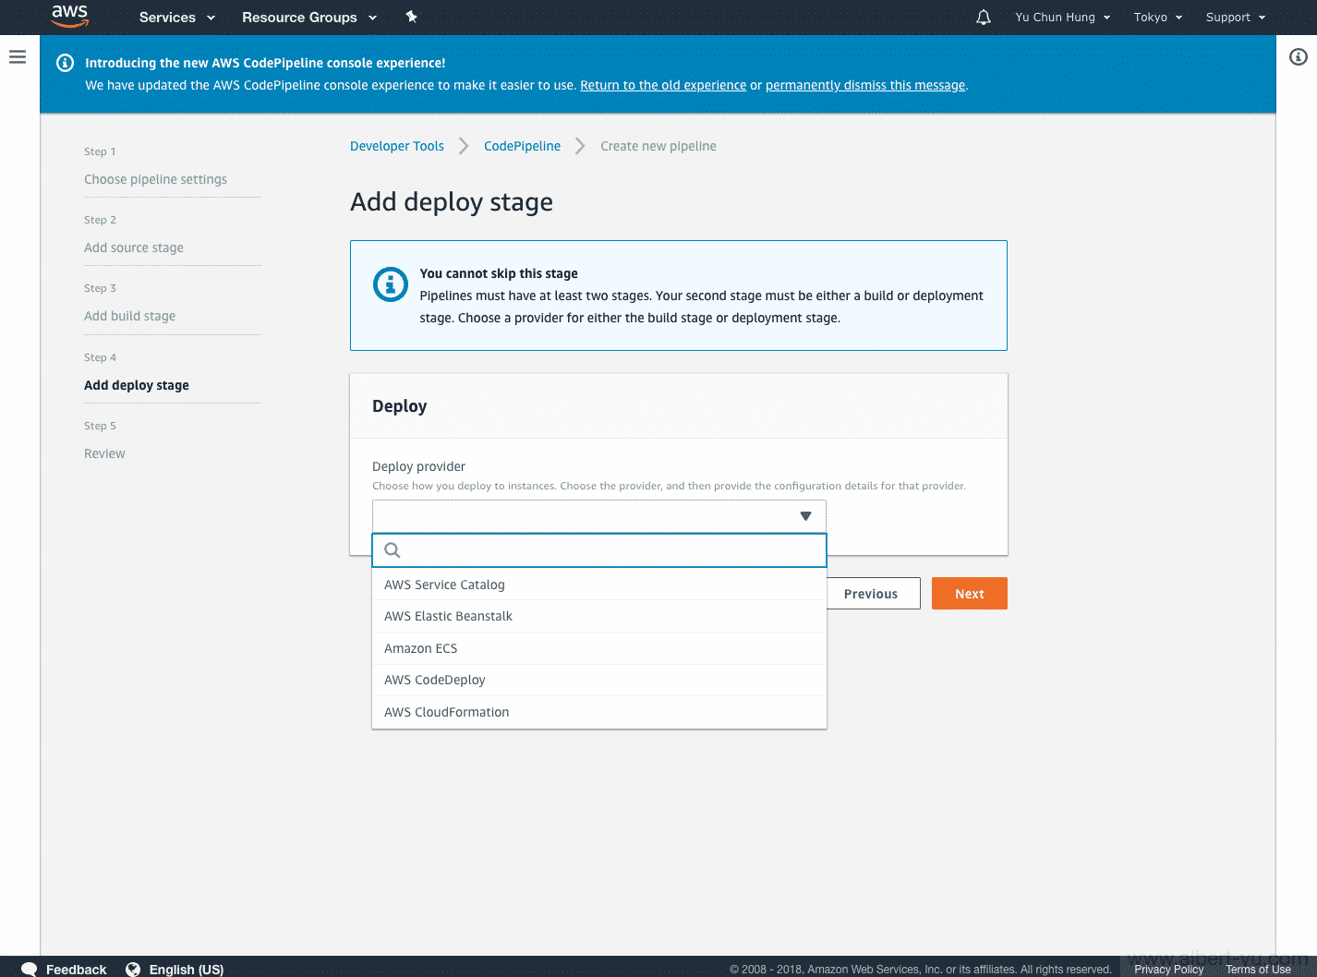Select 'Add deploy stage' step

[x=137, y=385]
